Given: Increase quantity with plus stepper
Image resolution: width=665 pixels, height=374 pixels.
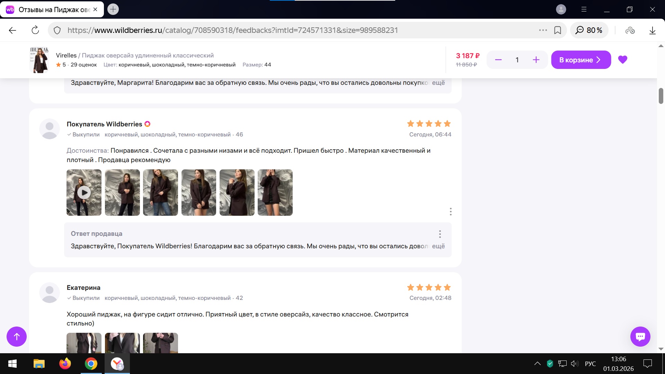Looking at the screenshot, I should pyautogui.click(x=536, y=60).
